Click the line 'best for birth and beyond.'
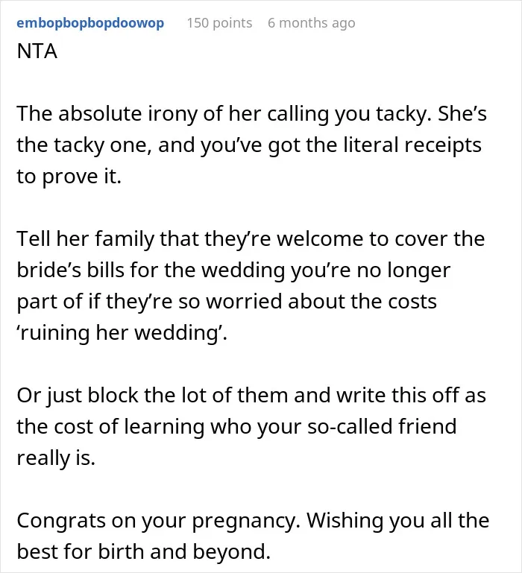Image resolution: width=522 pixels, height=573 pixels. (x=143, y=552)
